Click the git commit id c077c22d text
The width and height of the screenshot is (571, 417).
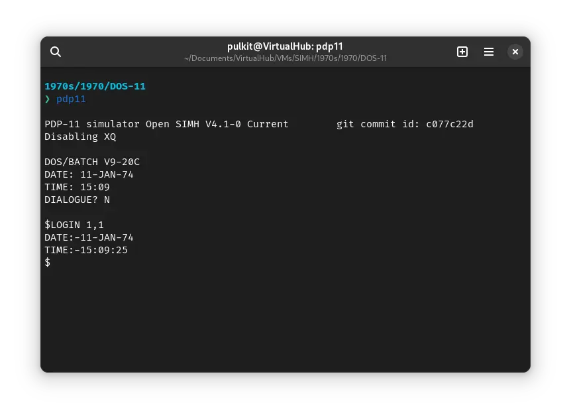[x=405, y=124]
